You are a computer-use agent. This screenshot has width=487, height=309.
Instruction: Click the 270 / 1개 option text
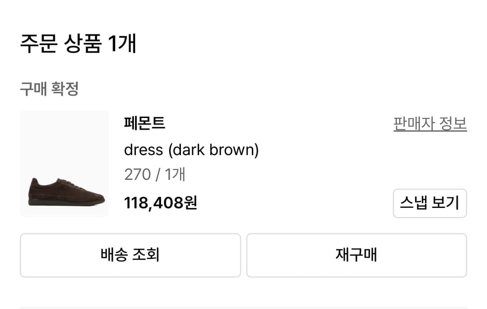tap(155, 175)
